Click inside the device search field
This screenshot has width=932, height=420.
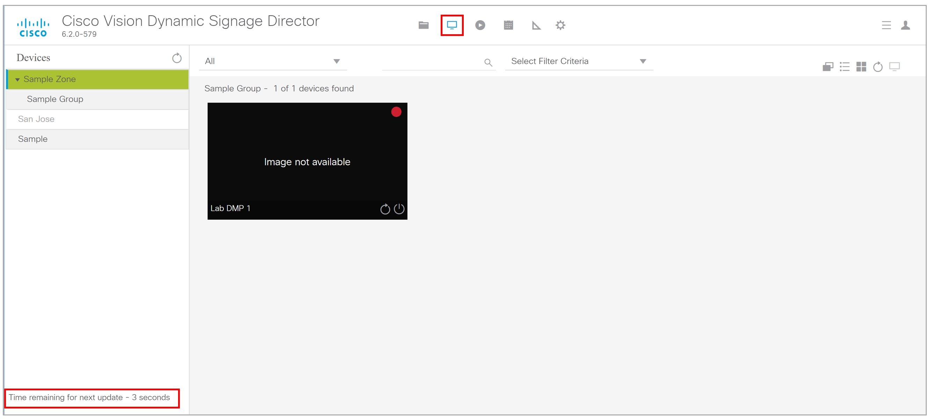(x=434, y=62)
